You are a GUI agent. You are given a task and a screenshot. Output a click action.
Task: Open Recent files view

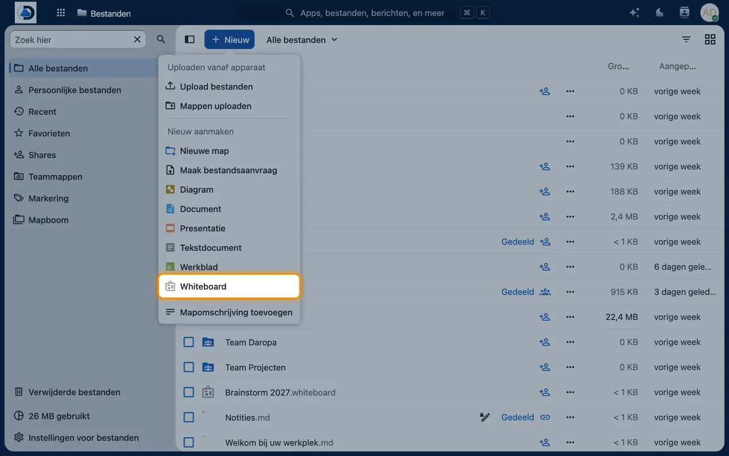(x=83, y=112)
